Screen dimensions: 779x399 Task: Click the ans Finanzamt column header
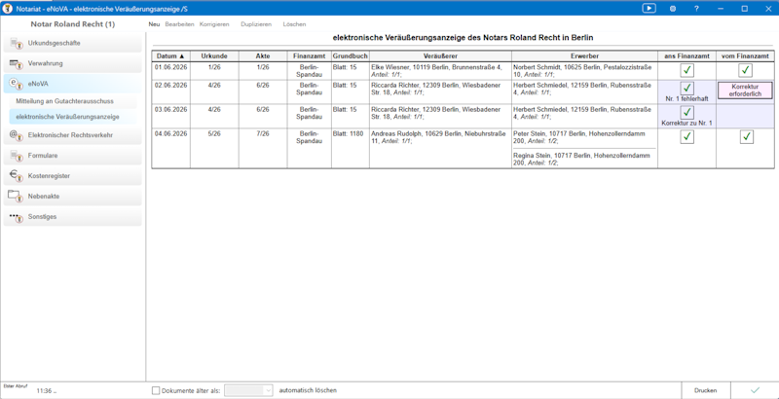[x=687, y=56]
